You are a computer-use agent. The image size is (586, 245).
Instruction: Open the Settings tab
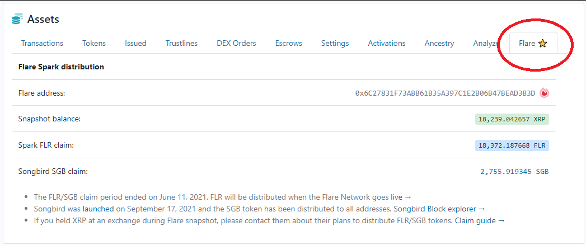335,43
